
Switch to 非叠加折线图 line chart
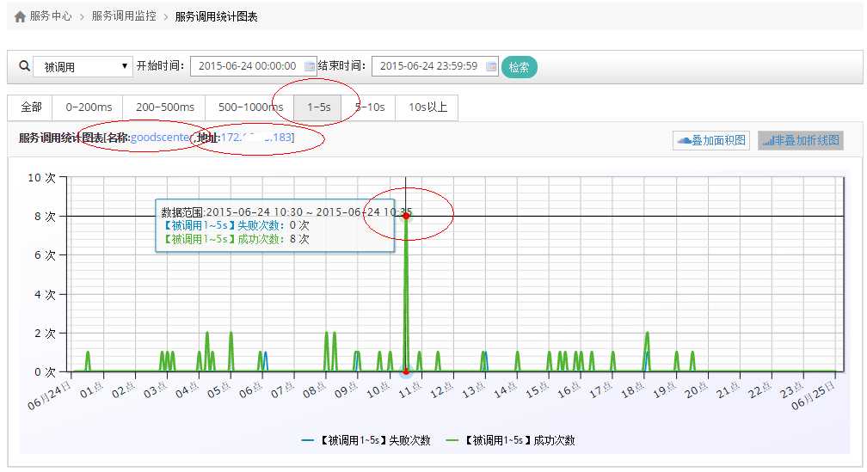point(801,140)
